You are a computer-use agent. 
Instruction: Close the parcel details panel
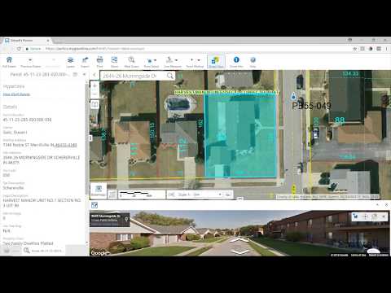84,74
